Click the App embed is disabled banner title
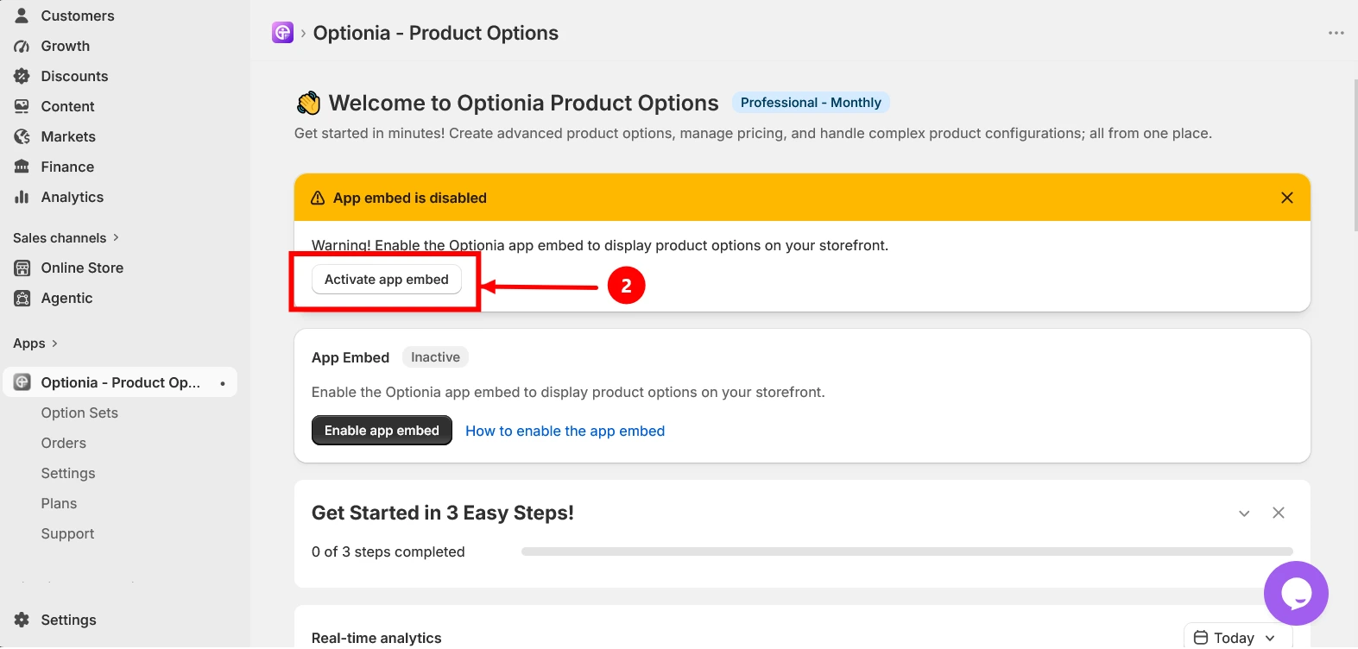This screenshot has height=649, width=1358. (x=410, y=198)
